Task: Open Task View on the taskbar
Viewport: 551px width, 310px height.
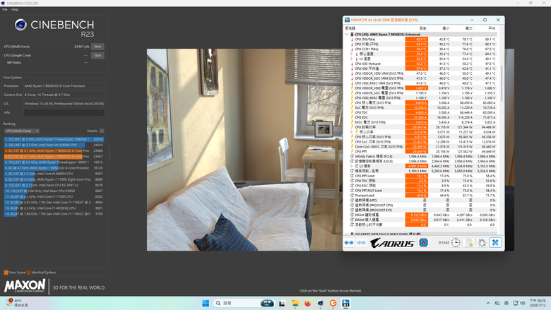Action: tap(282, 304)
